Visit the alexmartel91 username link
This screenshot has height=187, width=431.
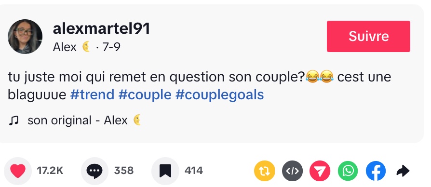coord(101,28)
